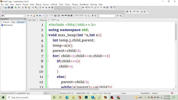Click the debugger Break pause icon

(x=104, y=7)
